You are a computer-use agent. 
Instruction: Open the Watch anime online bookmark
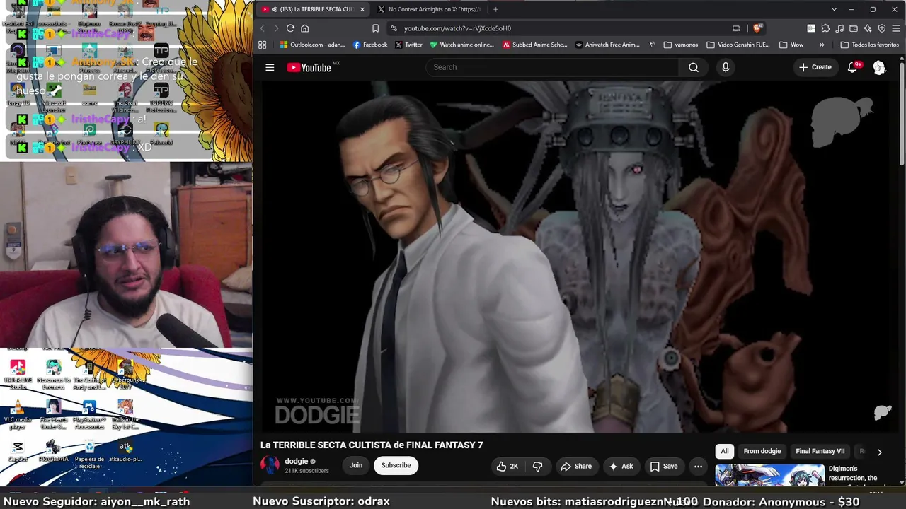coord(462,45)
